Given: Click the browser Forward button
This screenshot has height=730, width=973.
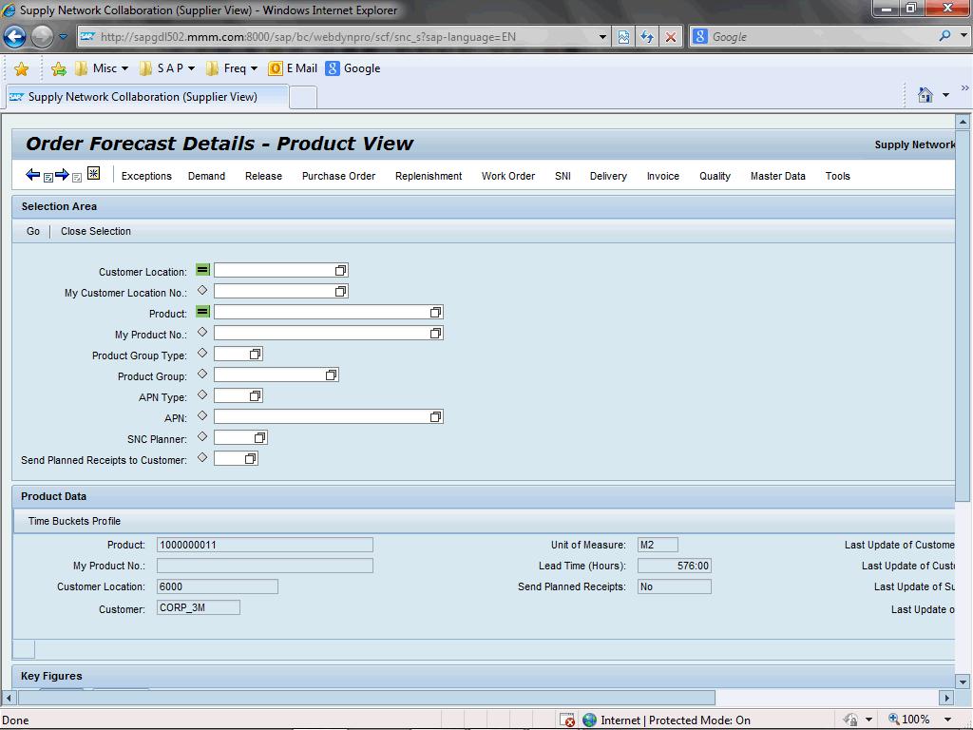Looking at the screenshot, I should [42, 37].
